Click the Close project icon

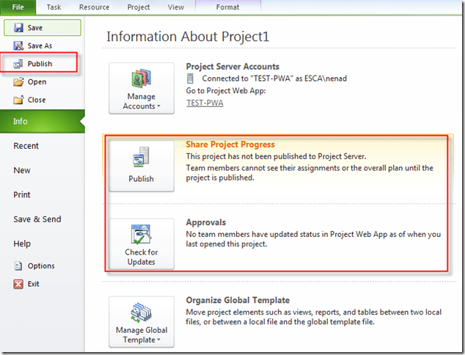point(18,100)
